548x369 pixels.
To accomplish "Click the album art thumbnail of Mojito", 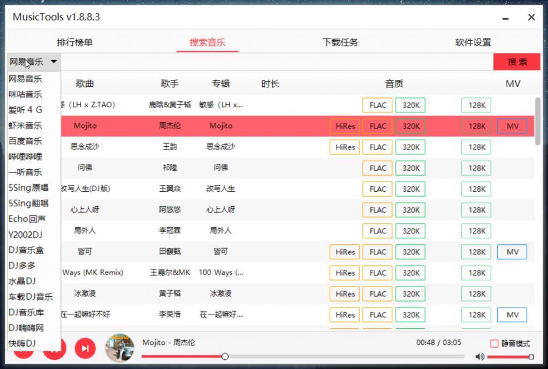I will point(119,348).
